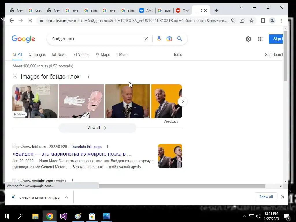Switch to the Videos search tab
The height and width of the screenshot is (222, 296).
coord(81,55)
